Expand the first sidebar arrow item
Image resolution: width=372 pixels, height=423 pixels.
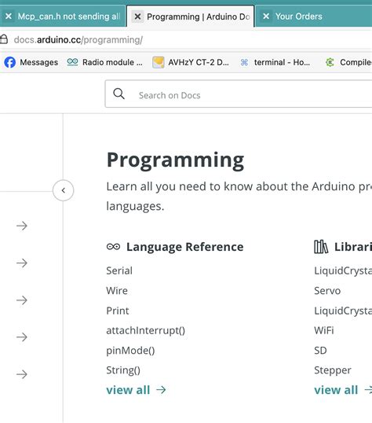pos(22,226)
